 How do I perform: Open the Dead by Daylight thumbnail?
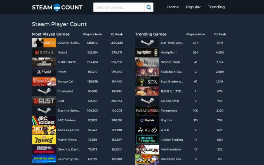pyautogui.click(x=44, y=149)
